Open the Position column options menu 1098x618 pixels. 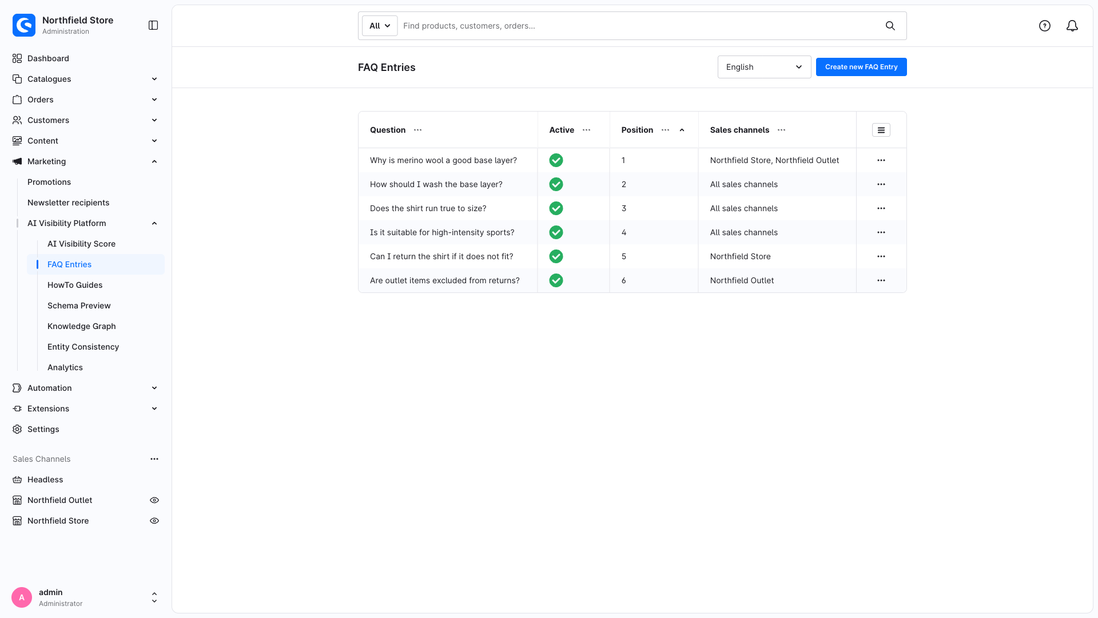(666, 130)
